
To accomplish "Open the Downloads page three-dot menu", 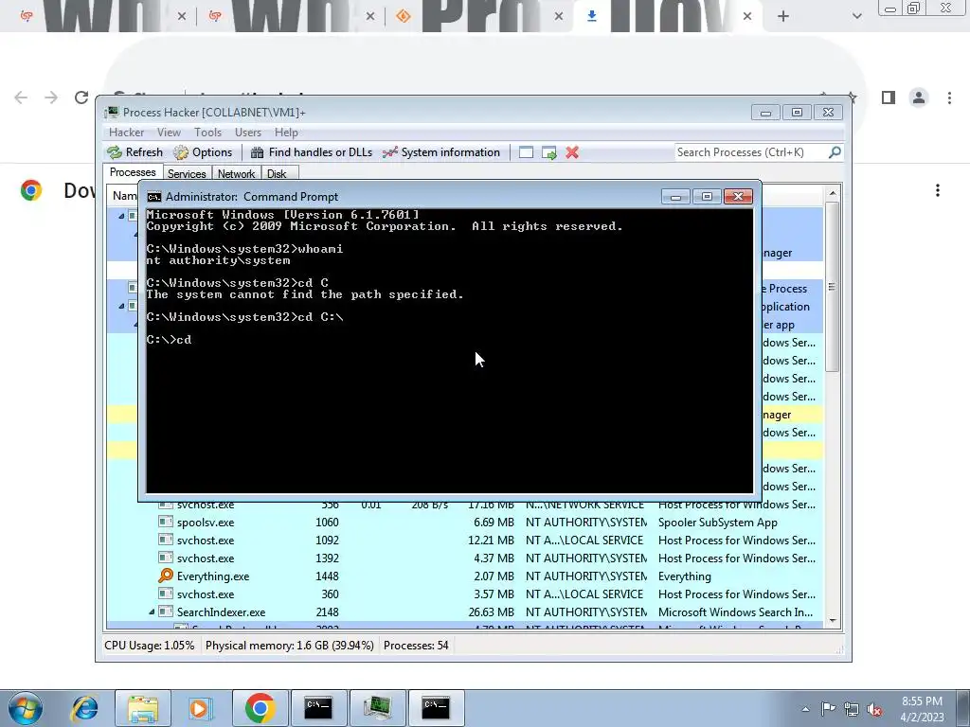I will tap(938, 190).
